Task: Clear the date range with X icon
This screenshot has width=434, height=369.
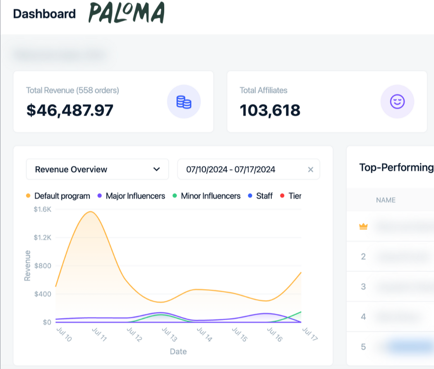Action: 311,169
